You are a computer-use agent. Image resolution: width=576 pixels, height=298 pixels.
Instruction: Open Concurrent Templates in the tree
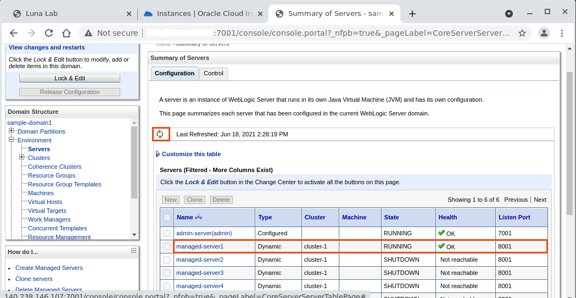(x=58, y=229)
